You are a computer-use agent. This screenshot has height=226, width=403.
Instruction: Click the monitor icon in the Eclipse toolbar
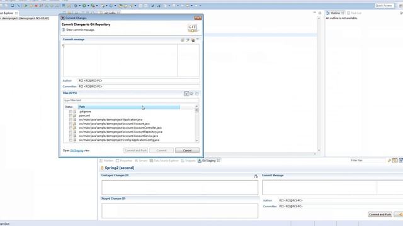coord(12,6)
